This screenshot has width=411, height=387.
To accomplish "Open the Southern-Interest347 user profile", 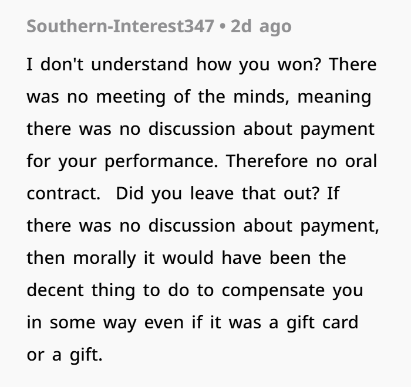I will tap(120, 26).
